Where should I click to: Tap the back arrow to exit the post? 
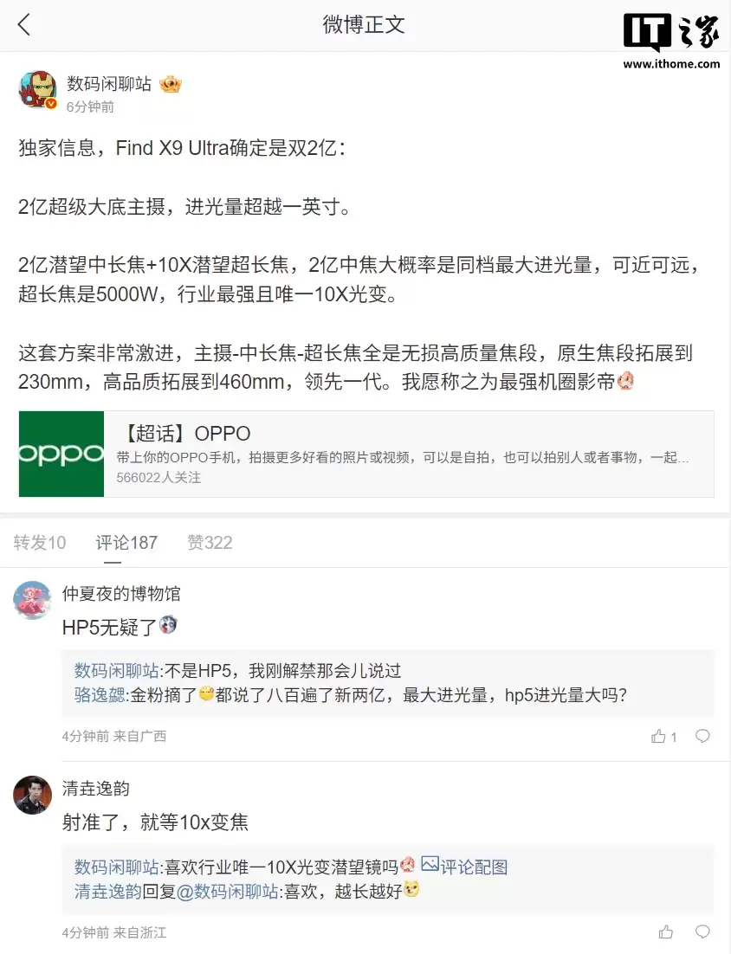pyautogui.click(x=23, y=25)
